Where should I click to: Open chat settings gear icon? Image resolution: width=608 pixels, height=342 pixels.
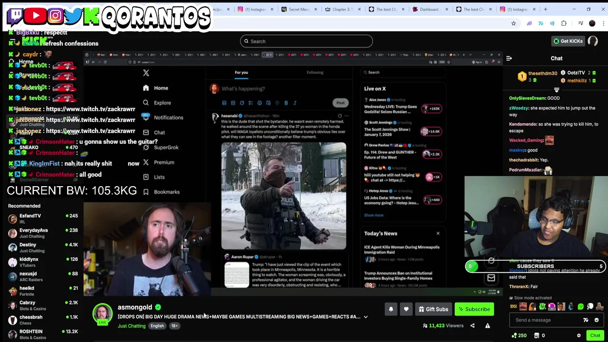579,336
